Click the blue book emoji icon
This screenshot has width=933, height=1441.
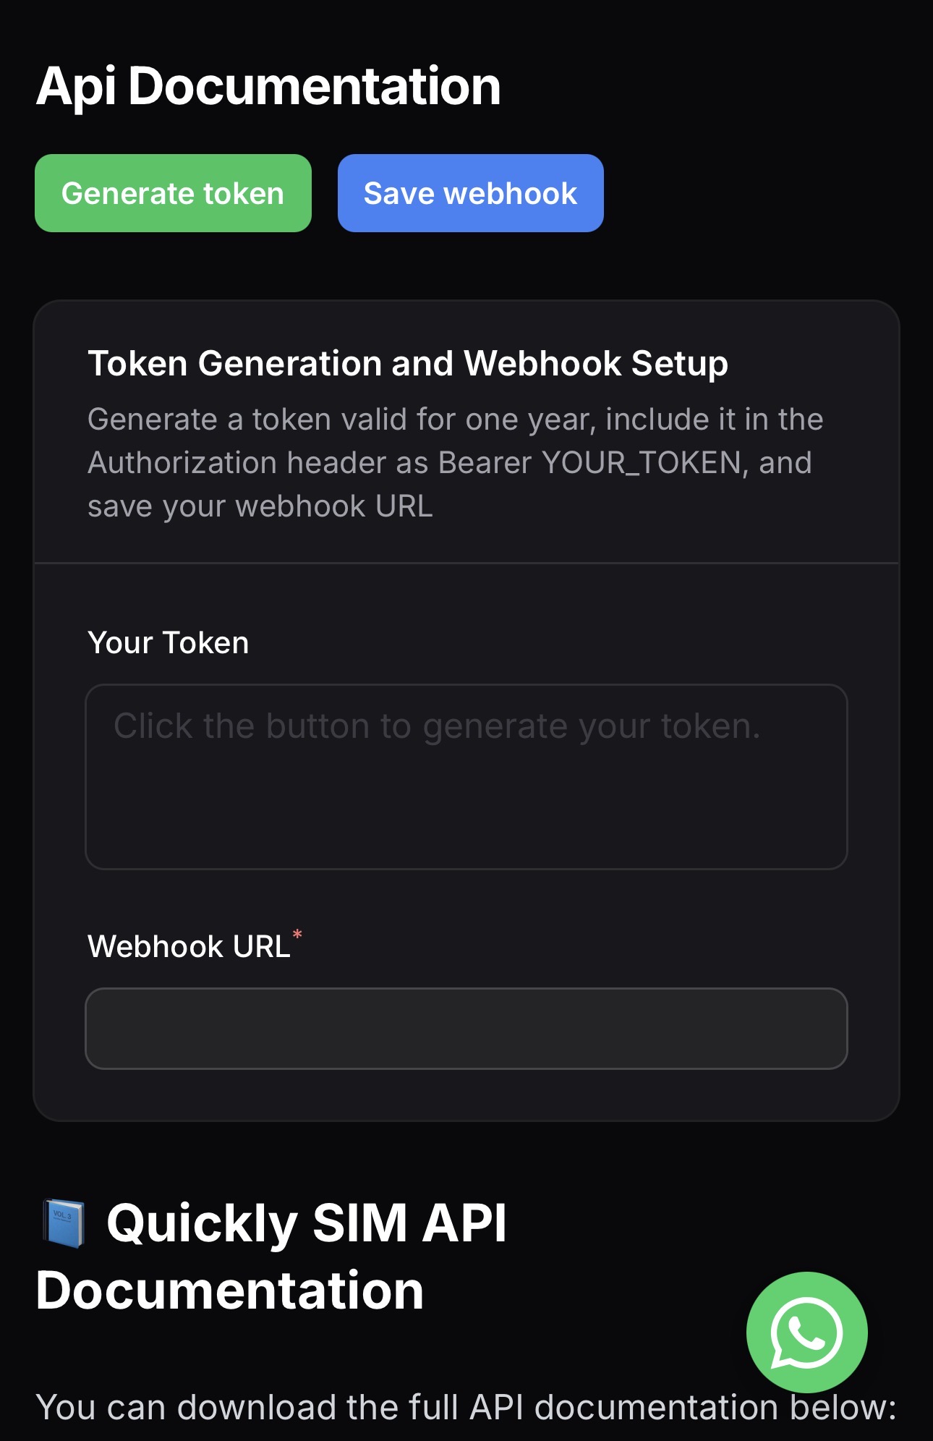click(64, 1223)
